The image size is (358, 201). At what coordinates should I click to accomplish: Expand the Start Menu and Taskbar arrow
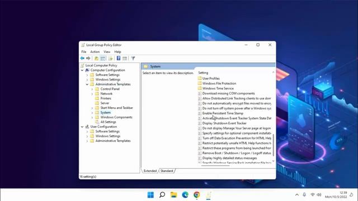point(92,108)
